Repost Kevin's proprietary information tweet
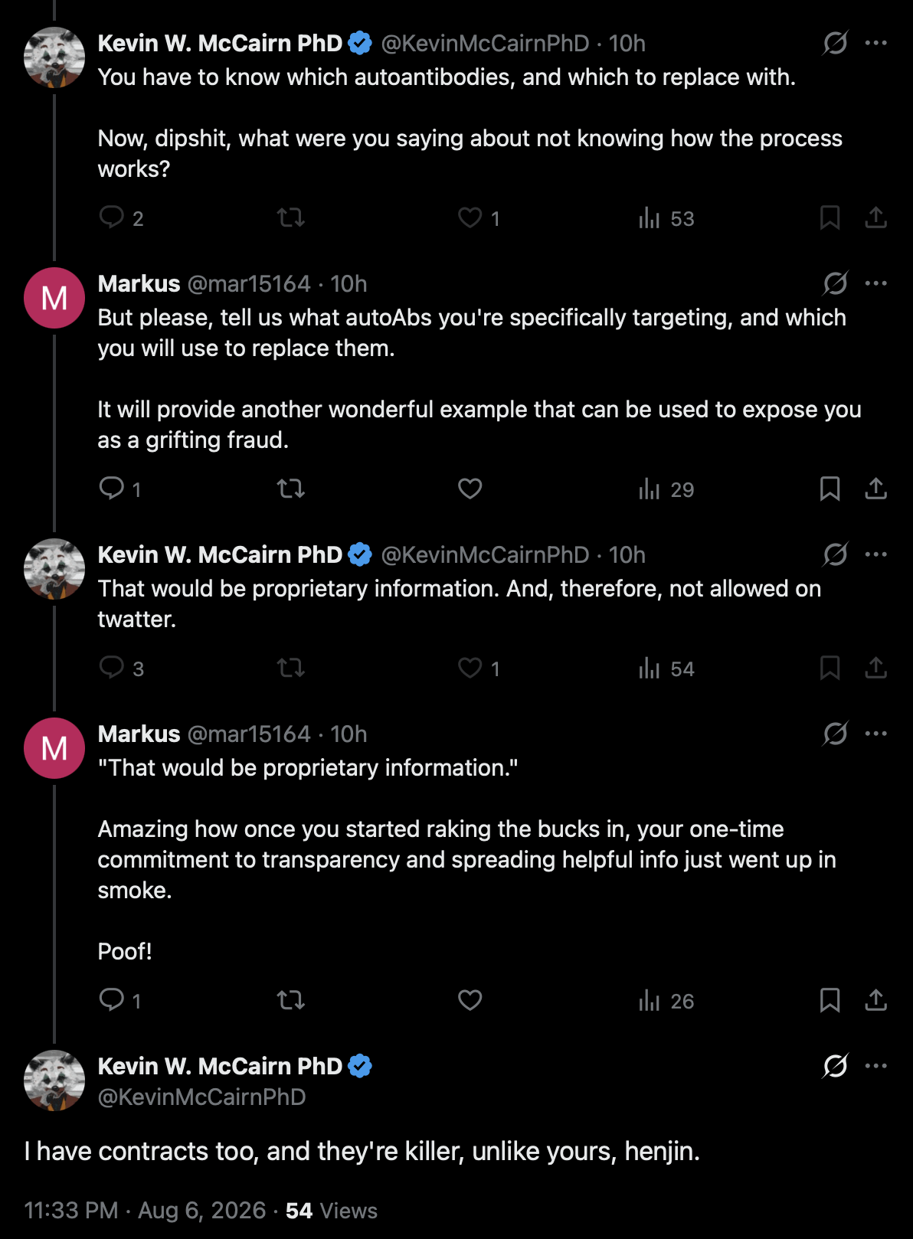Screen dimensions: 913x1239 tap(291, 668)
